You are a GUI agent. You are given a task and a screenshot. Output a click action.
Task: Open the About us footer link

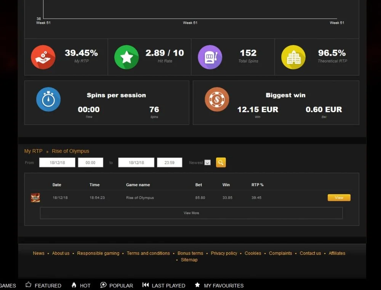click(x=61, y=253)
